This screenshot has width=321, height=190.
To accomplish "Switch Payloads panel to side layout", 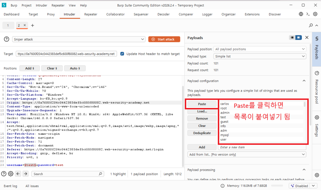I will tap(299, 38).
